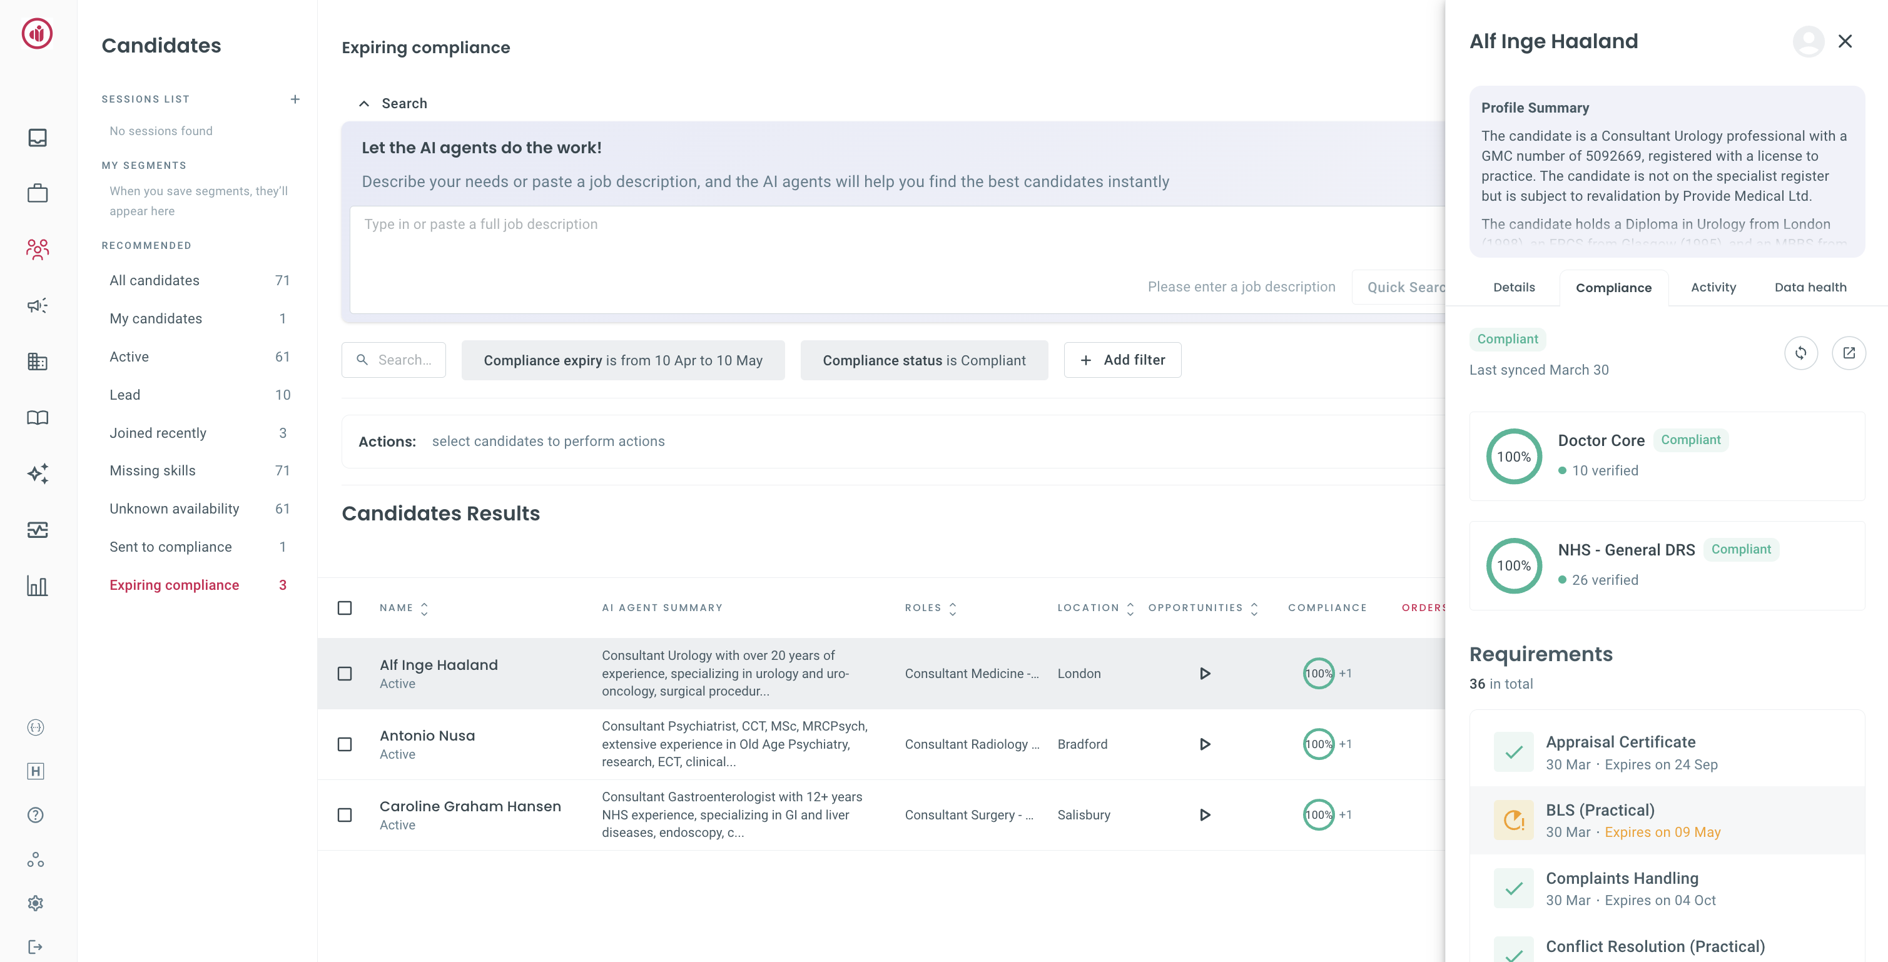Click the Add filter button
This screenshot has height=962, width=1888.
tap(1122, 360)
